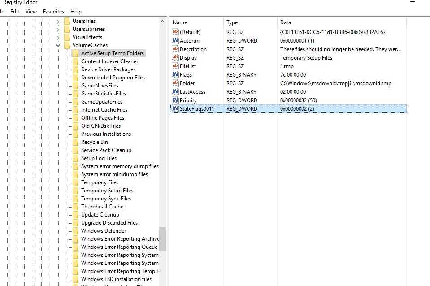
Task: Click the Windows Defender key folder icon
Action: tap(75, 231)
